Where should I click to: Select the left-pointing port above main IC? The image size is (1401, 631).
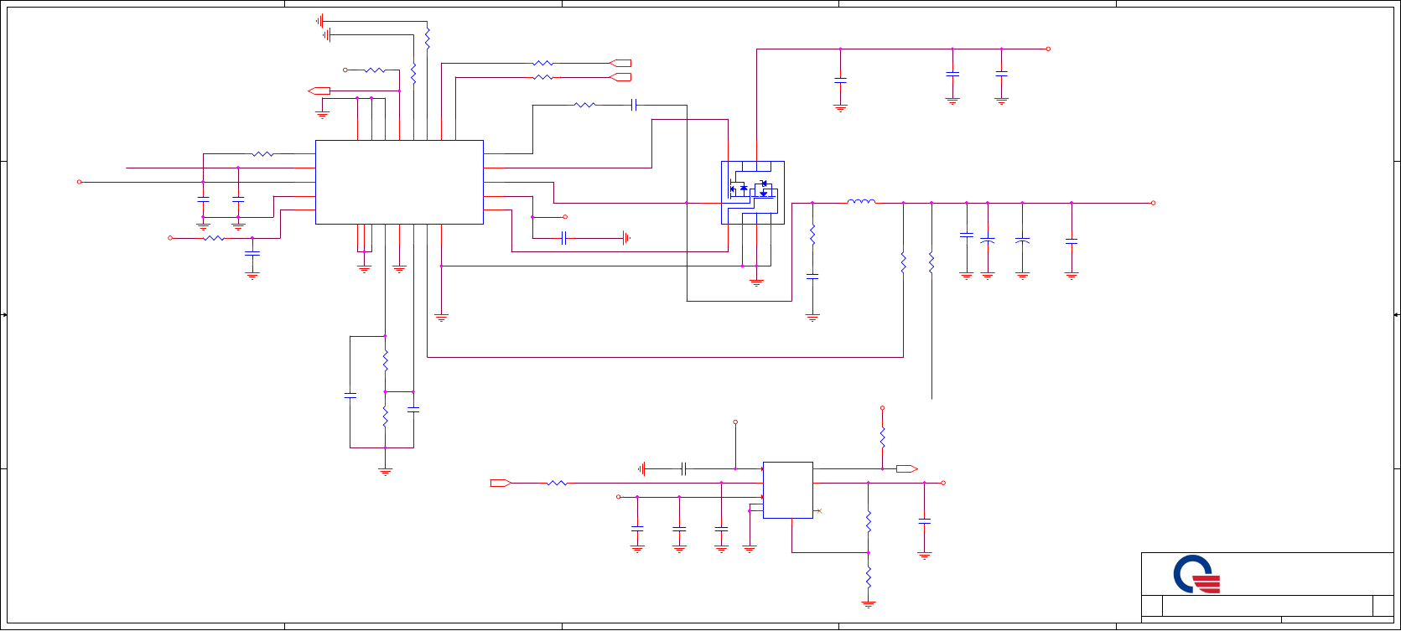pyautogui.click(x=319, y=91)
